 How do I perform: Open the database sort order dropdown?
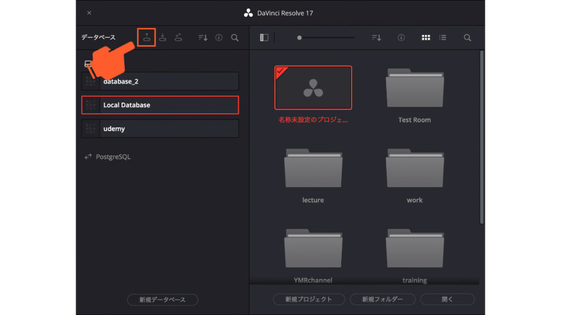tap(203, 38)
